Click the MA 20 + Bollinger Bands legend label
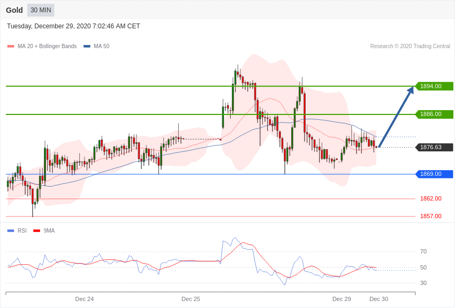 coord(47,46)
